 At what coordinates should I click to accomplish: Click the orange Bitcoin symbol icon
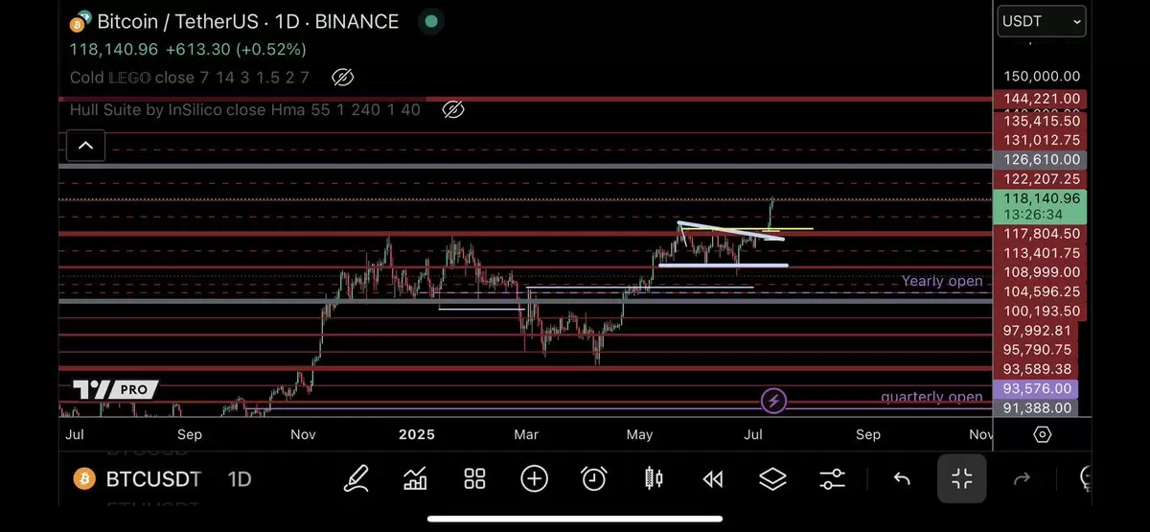[86, 478]
